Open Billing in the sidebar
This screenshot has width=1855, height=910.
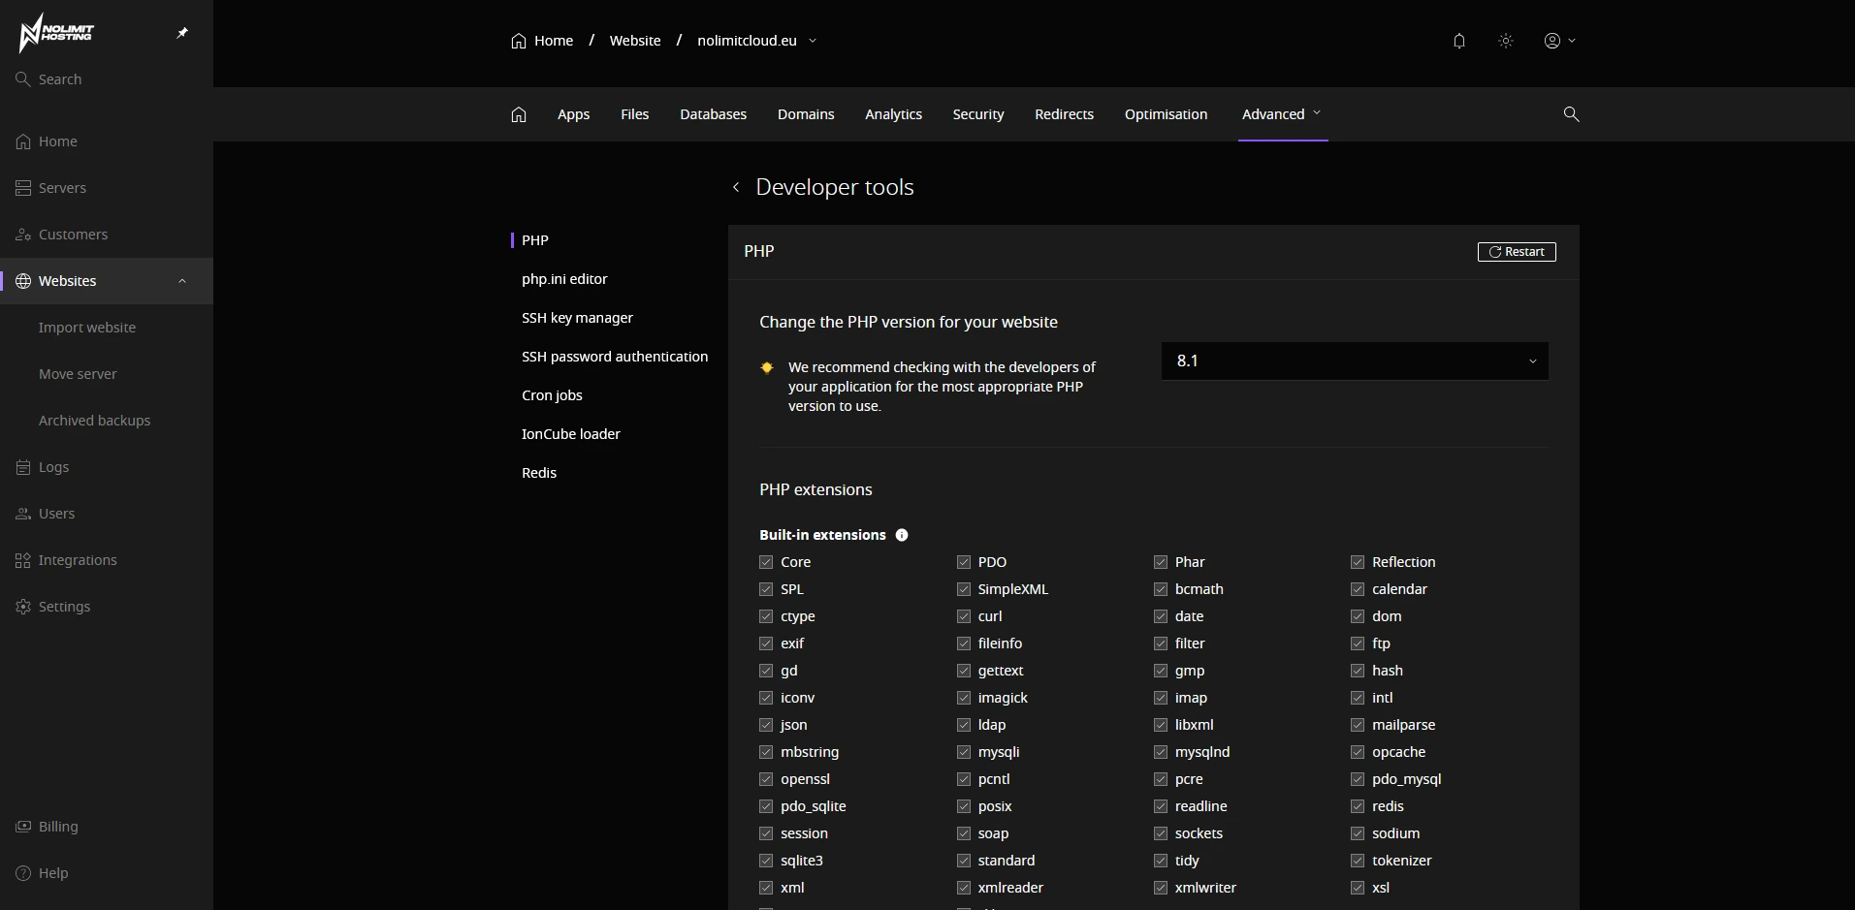[x=107, y=827]
